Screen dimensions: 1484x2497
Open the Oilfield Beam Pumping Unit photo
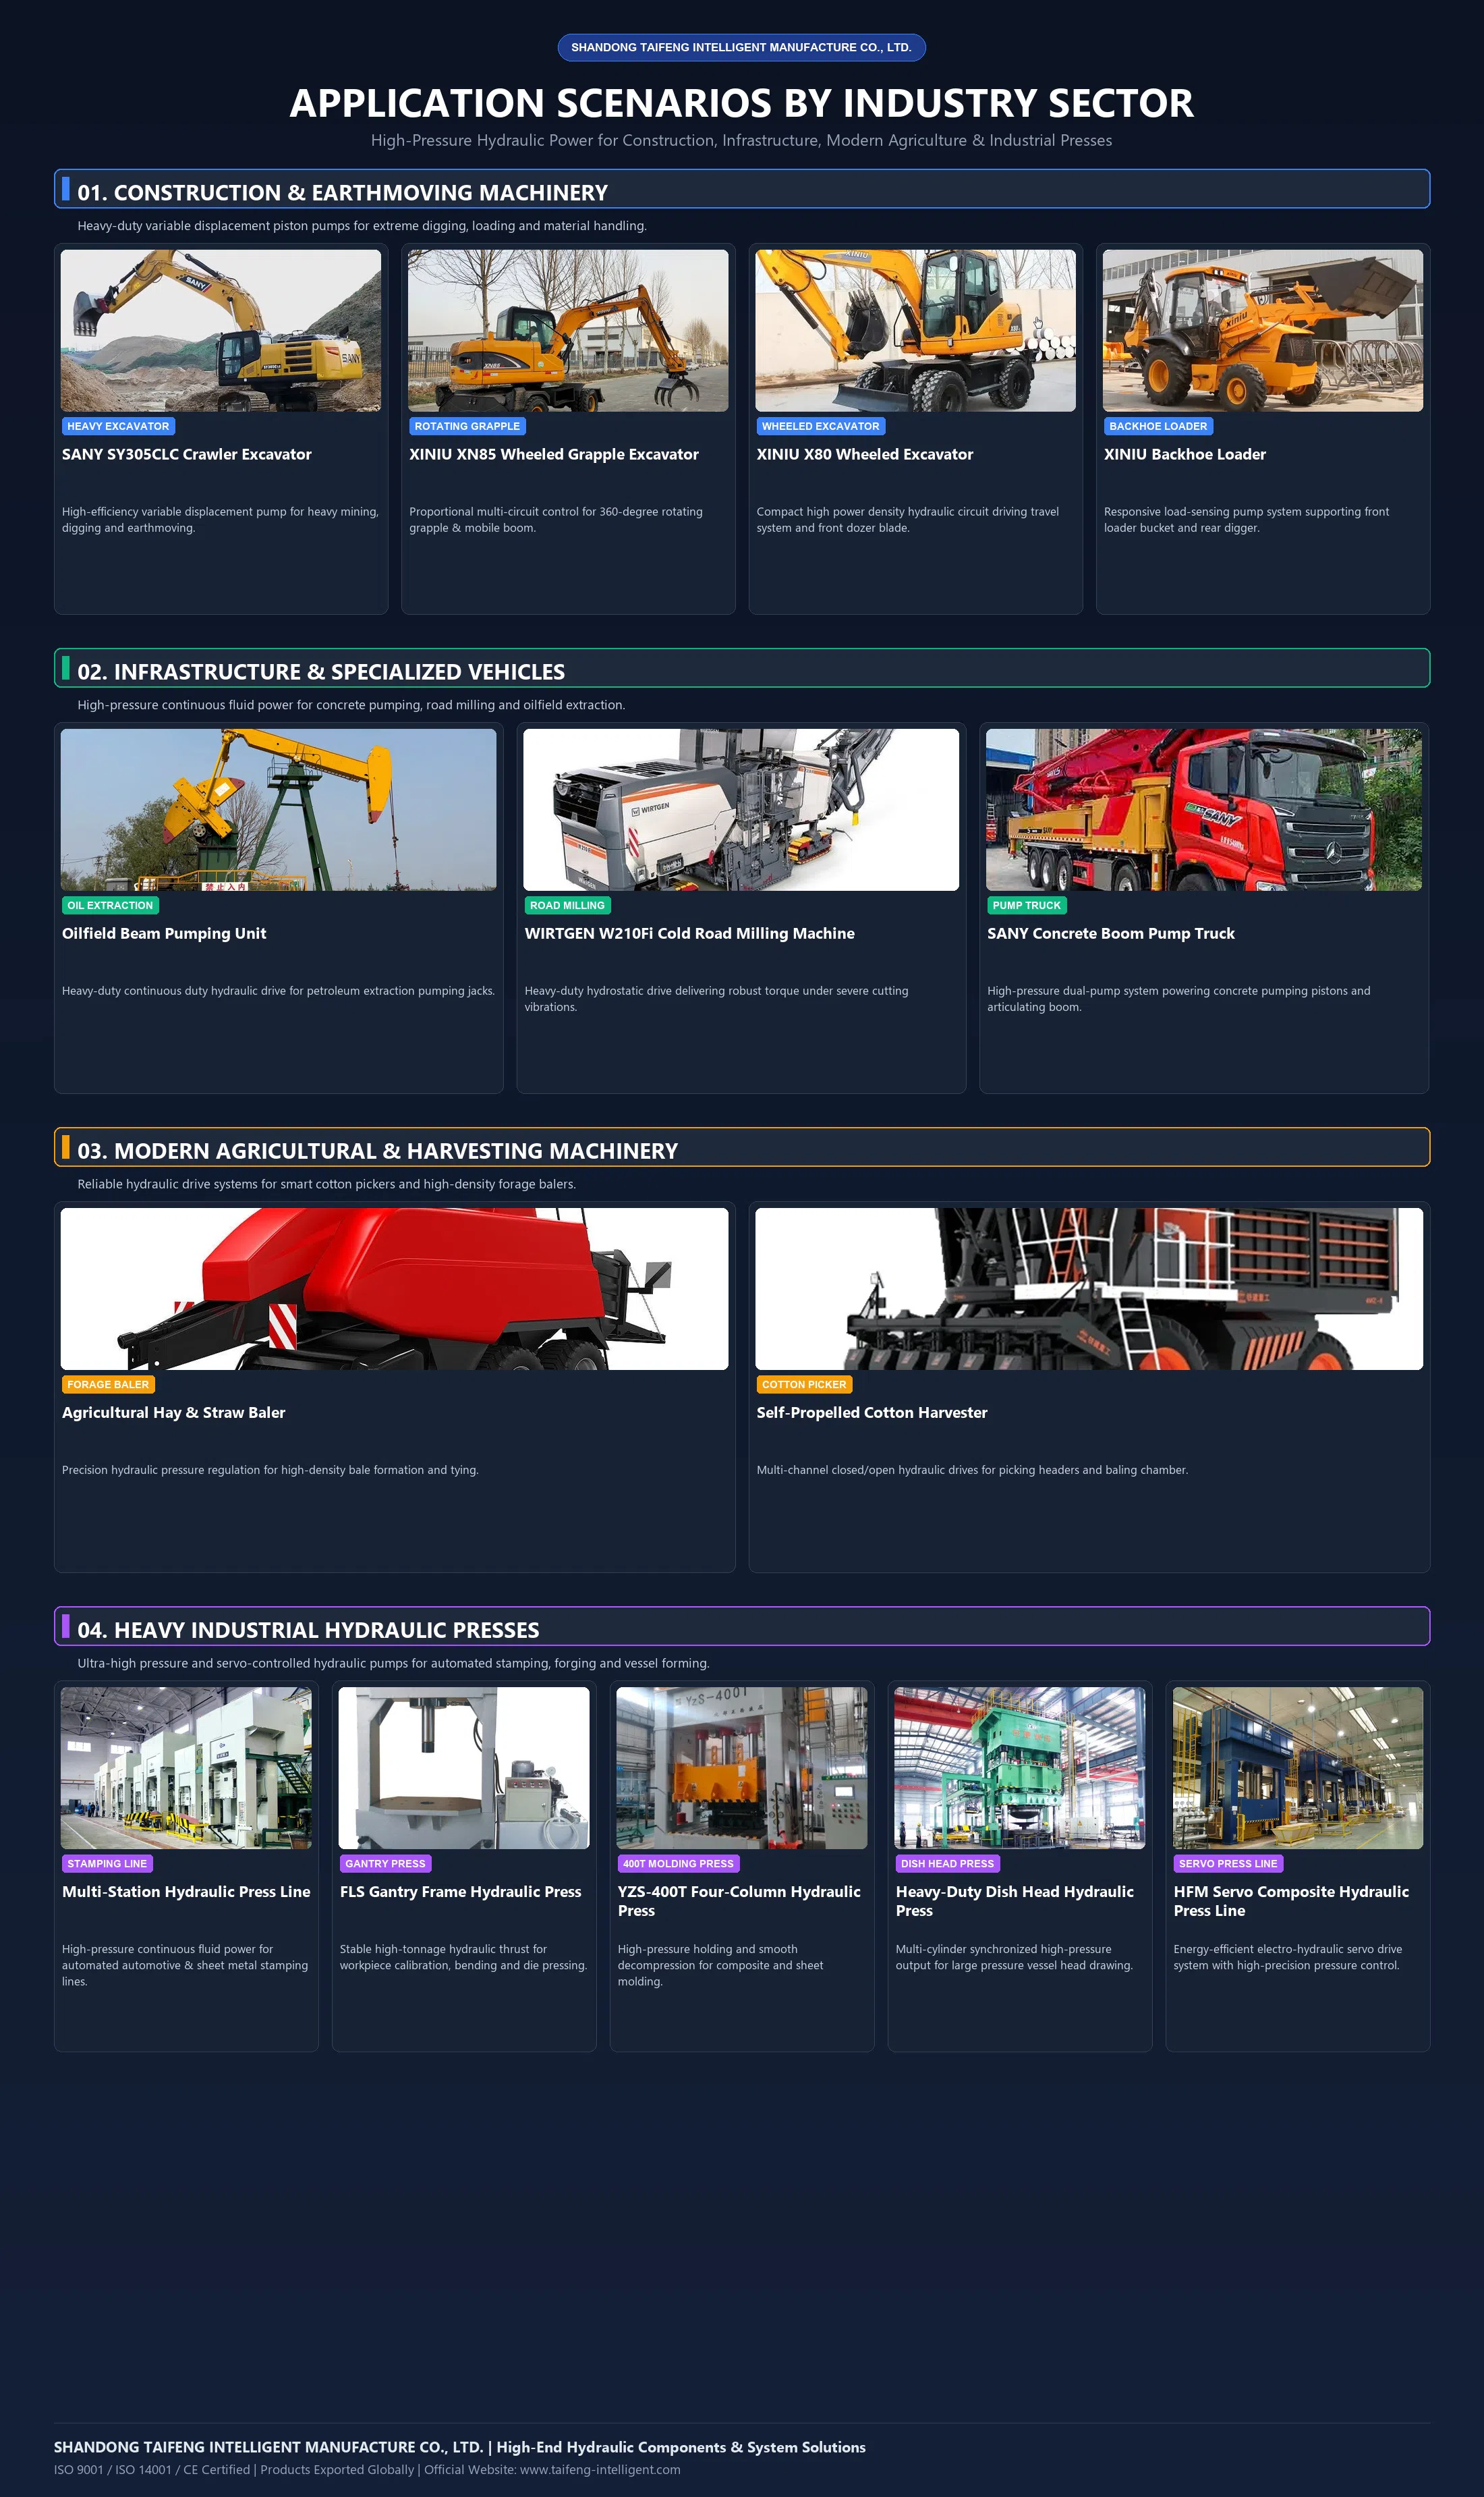[x=278, y=809]
